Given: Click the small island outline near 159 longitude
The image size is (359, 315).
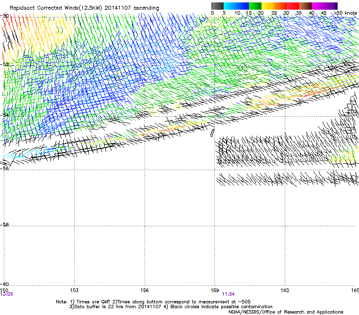Looking at the screenshot, I should [x=212, y=133].
